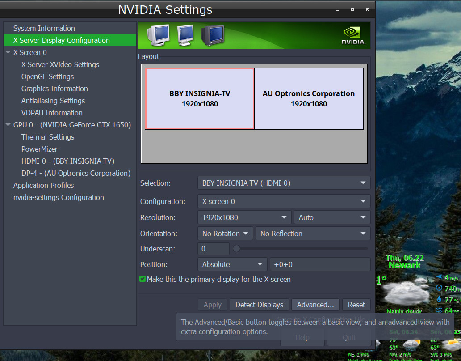Select AU Optronics display in layout

click(x=309, y=99)
